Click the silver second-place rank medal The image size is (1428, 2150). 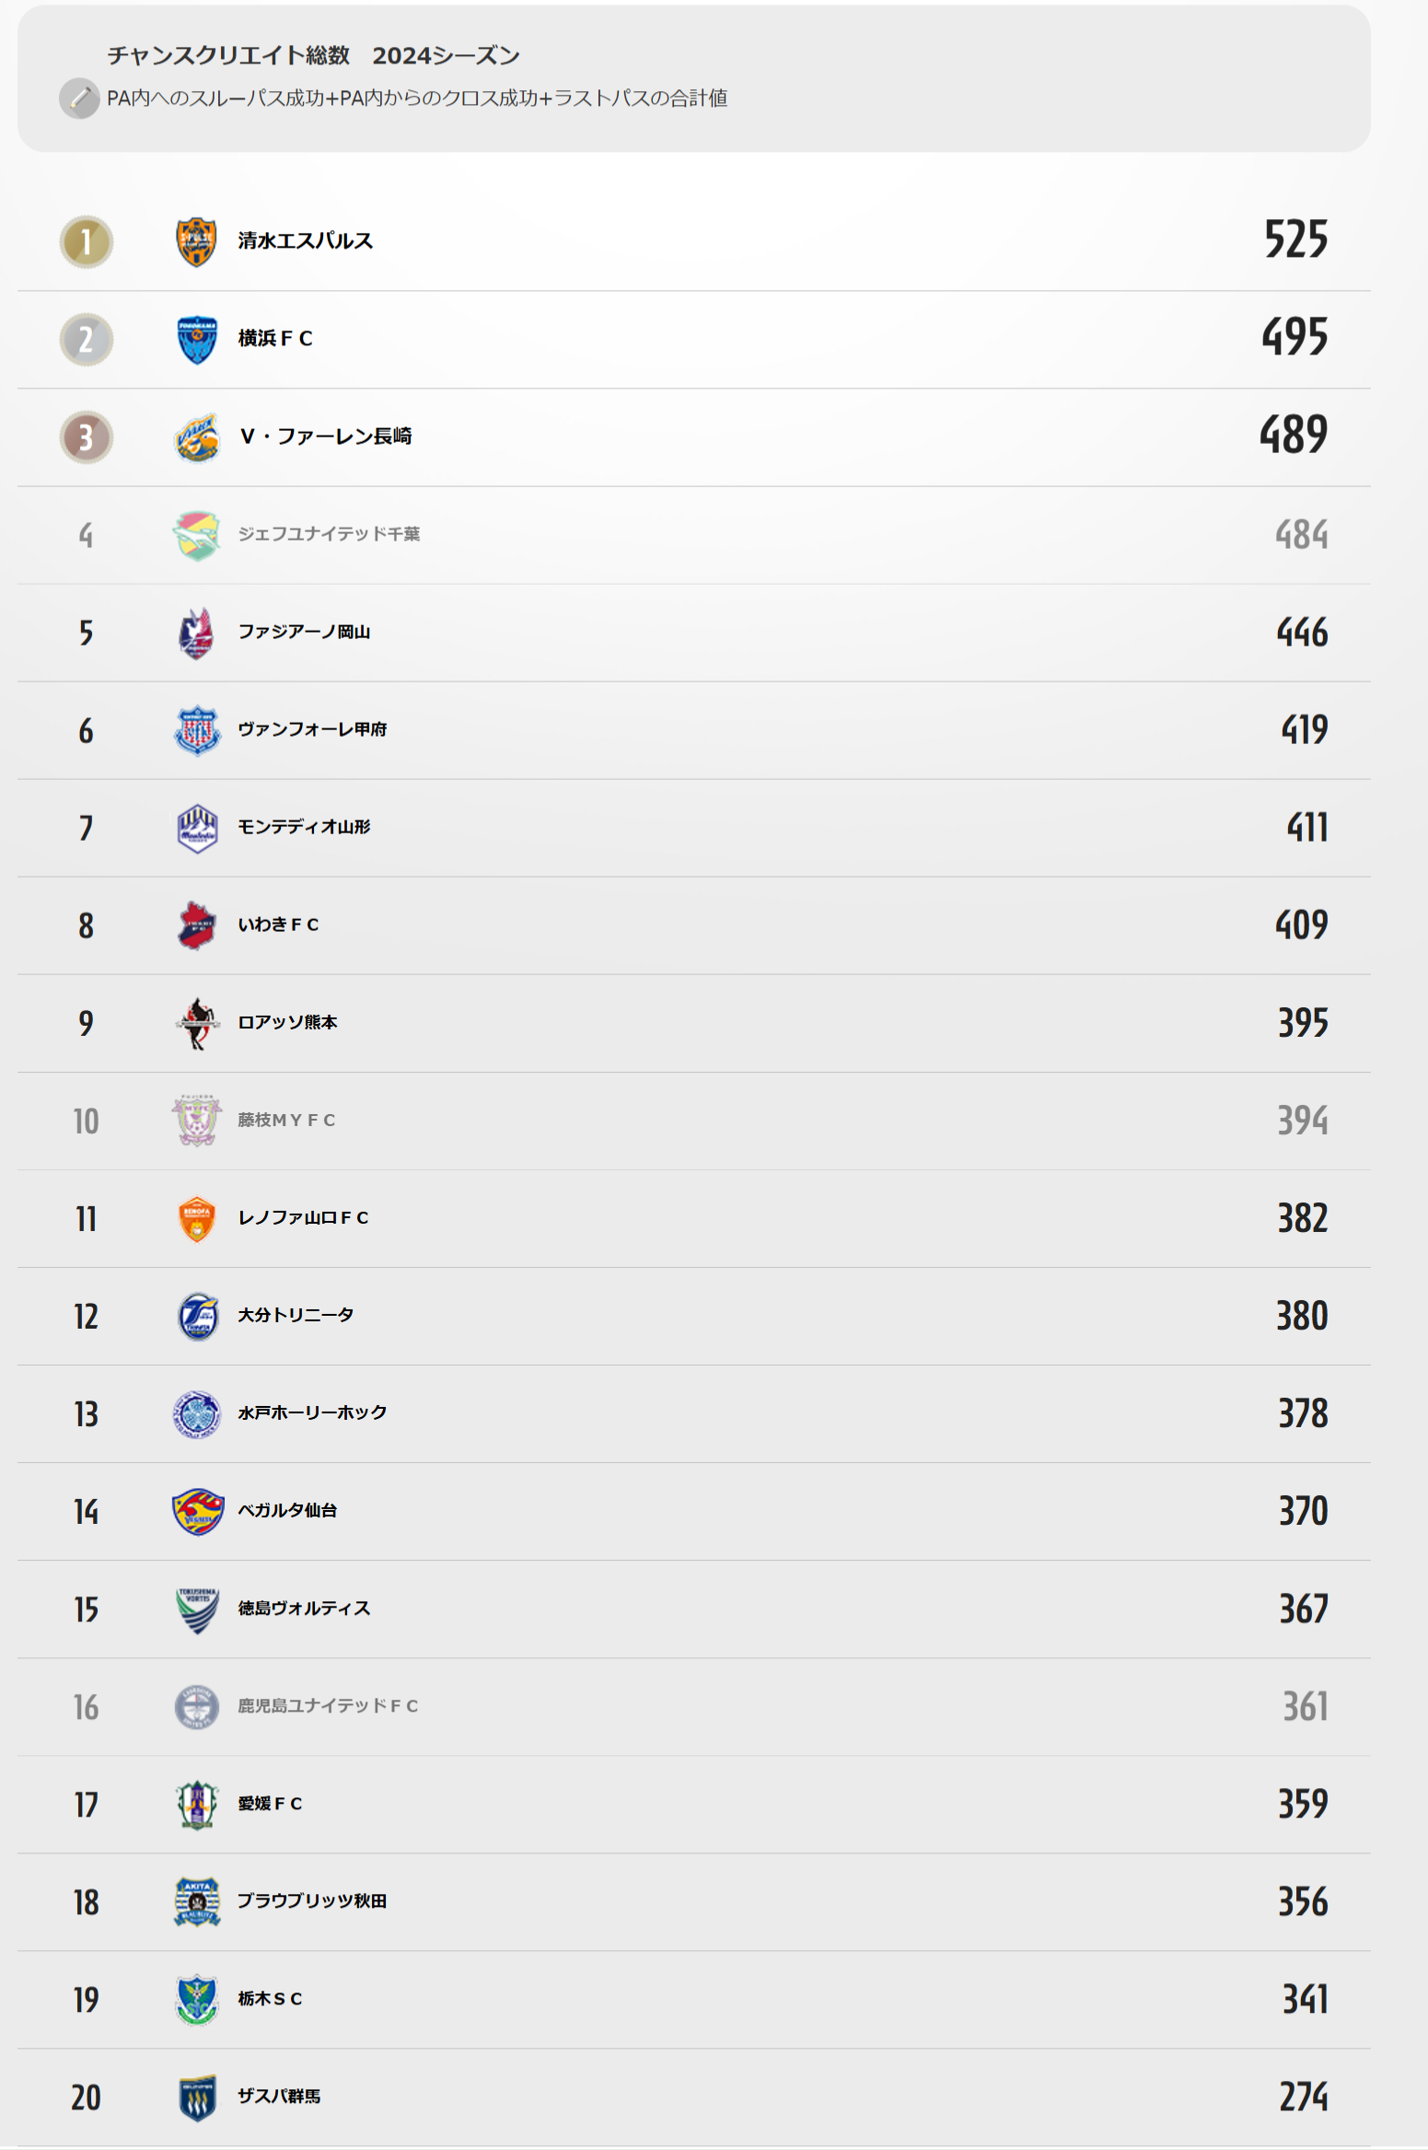click(x=87, y=340)
